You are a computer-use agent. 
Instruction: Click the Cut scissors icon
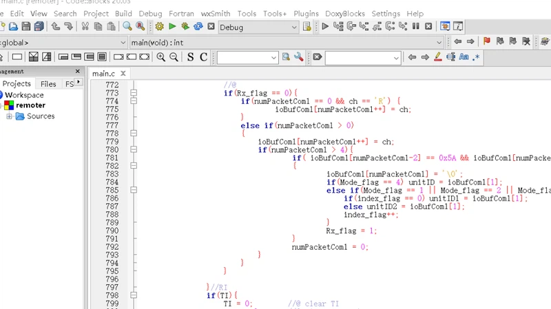[x=85, y=27]
